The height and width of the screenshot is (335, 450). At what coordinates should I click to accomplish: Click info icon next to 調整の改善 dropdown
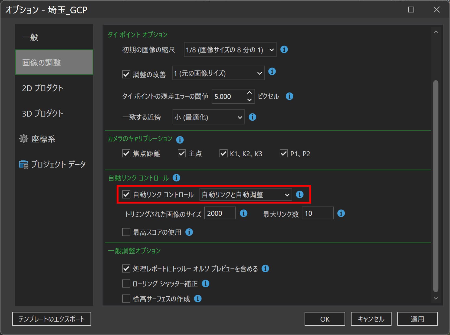(x=272, y=72)
